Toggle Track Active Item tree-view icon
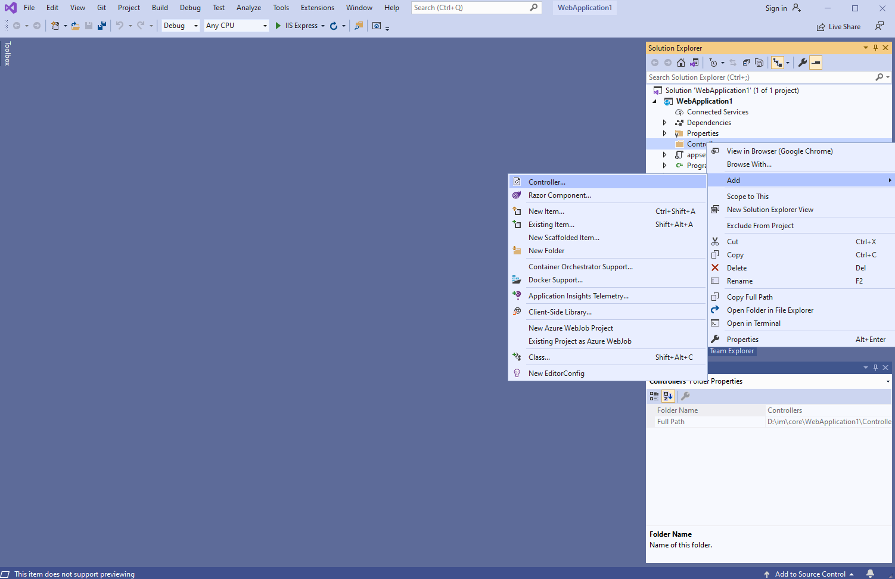895x579 pixels. coord(778,63)
